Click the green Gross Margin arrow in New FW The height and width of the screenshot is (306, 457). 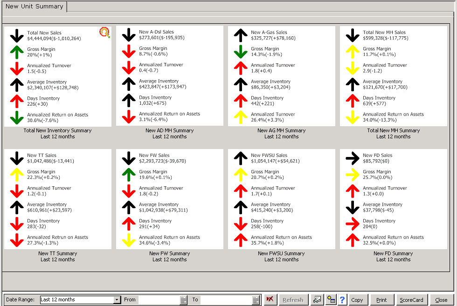[129, 175]
